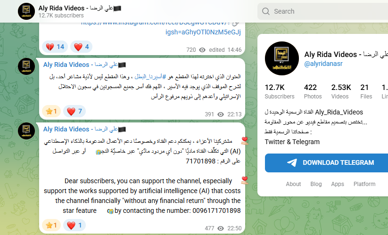The width and height of the screenshot is (388, 235).
Task: Open the Instagram reel link with igsh parameter
Action: pyautogui.click(x=203, y=32)
